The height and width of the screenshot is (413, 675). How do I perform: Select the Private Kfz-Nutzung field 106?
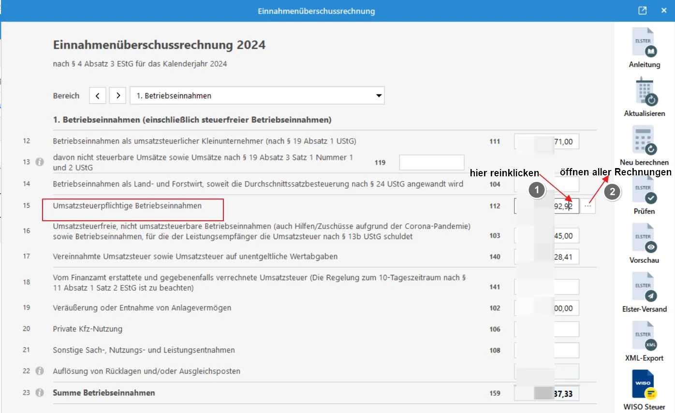pos(546,329)
